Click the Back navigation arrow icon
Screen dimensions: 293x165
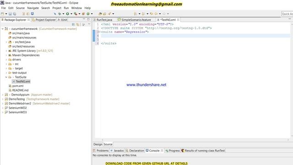pyautogui.click(x=156, y=14)
